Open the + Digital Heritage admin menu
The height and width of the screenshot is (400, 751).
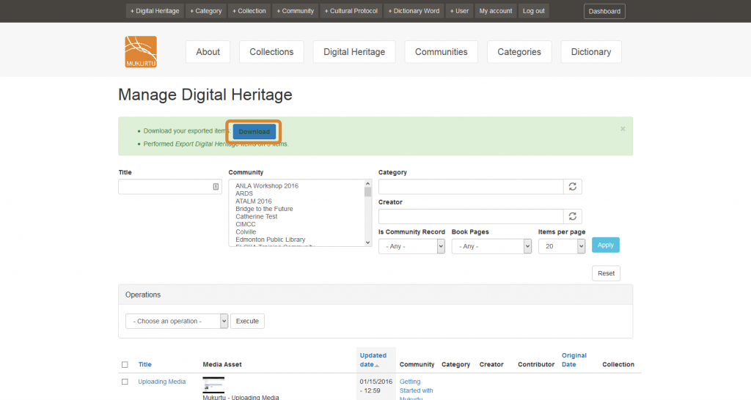pyautogui.click(x=155, y=11)
